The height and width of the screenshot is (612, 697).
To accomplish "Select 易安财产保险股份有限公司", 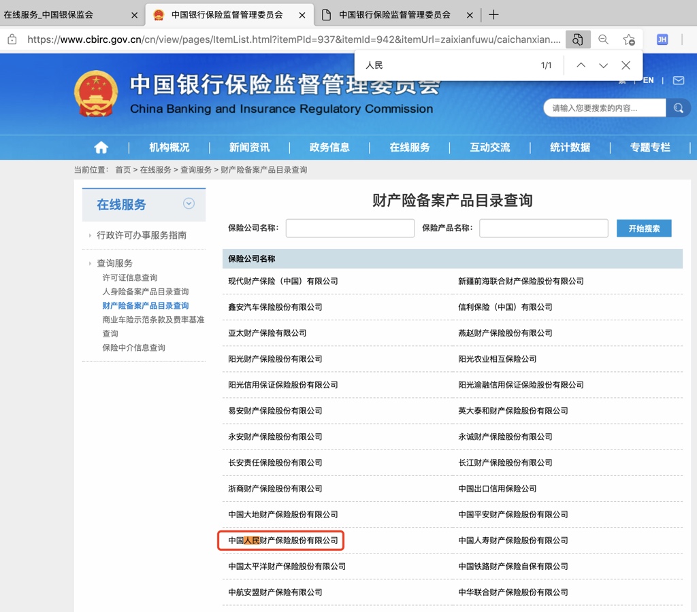I will [275, 411].
